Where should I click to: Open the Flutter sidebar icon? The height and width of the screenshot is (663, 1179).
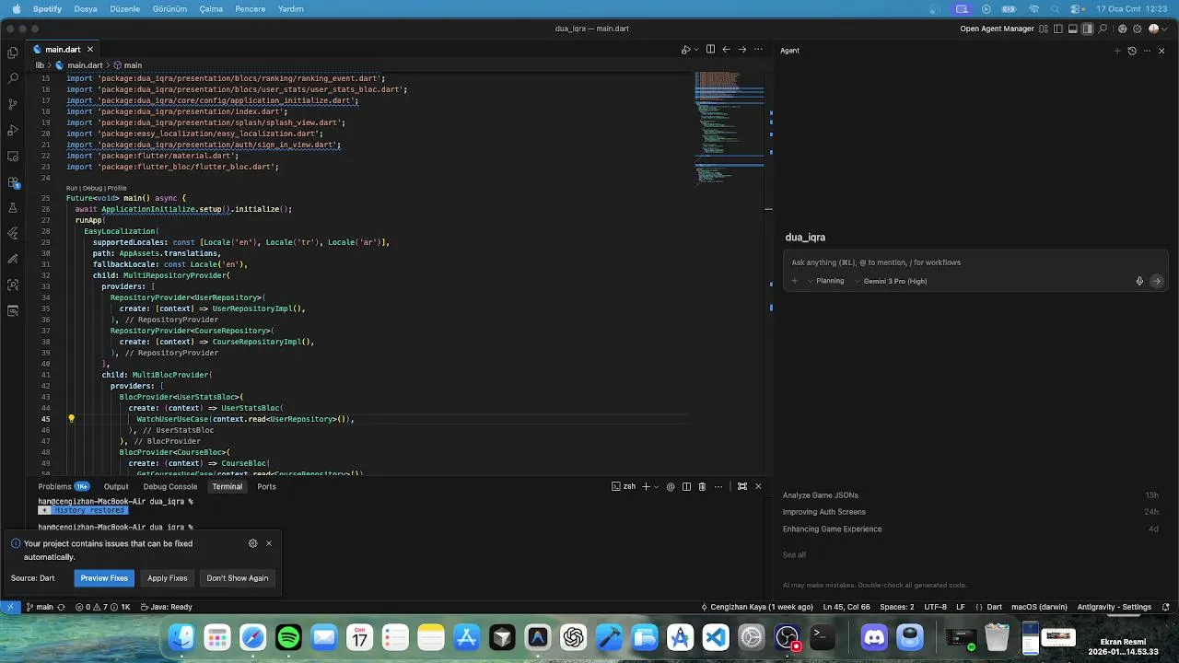point(13,234)
